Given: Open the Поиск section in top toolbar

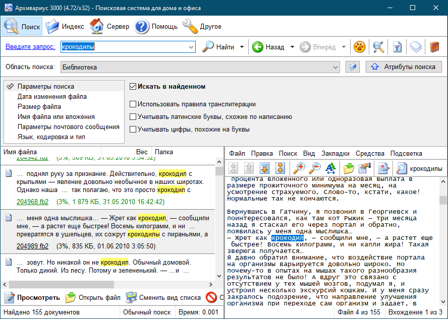Looking at the screenshot, I should tap(22, 26).
